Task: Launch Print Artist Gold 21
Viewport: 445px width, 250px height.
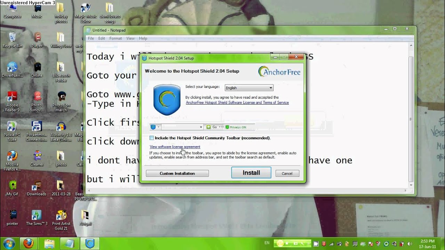Action: point(61,220)
